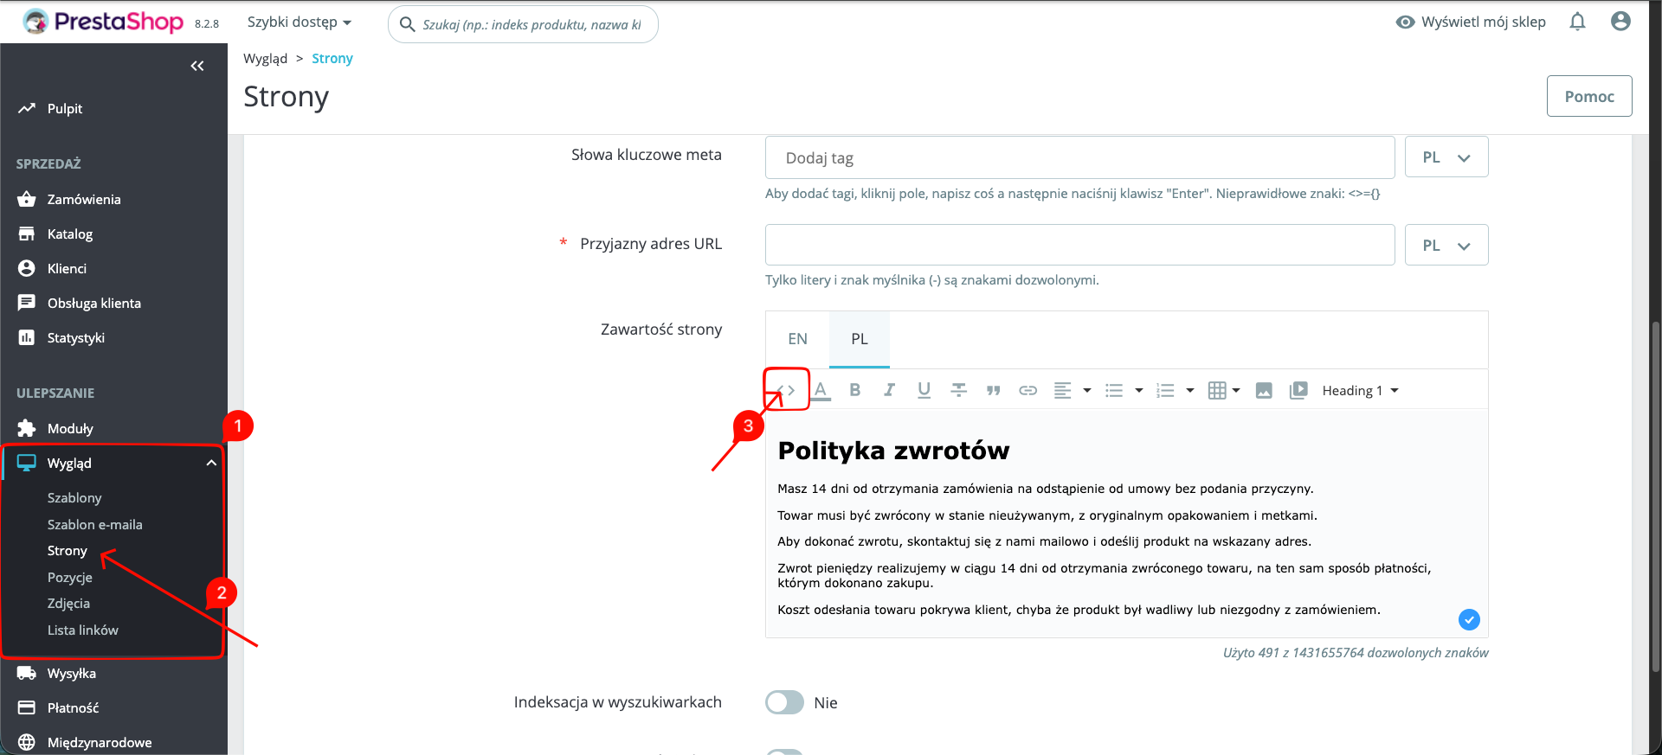The height and width of the screenshot is (755, 1662).
Task: Insert media video in editor
Action: pyautogui.click(x=1298, y=391)
